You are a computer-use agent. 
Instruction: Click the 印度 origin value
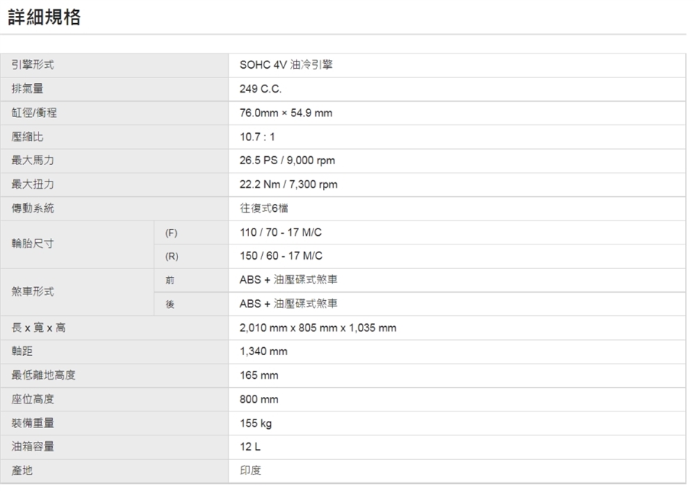(250, 471)
